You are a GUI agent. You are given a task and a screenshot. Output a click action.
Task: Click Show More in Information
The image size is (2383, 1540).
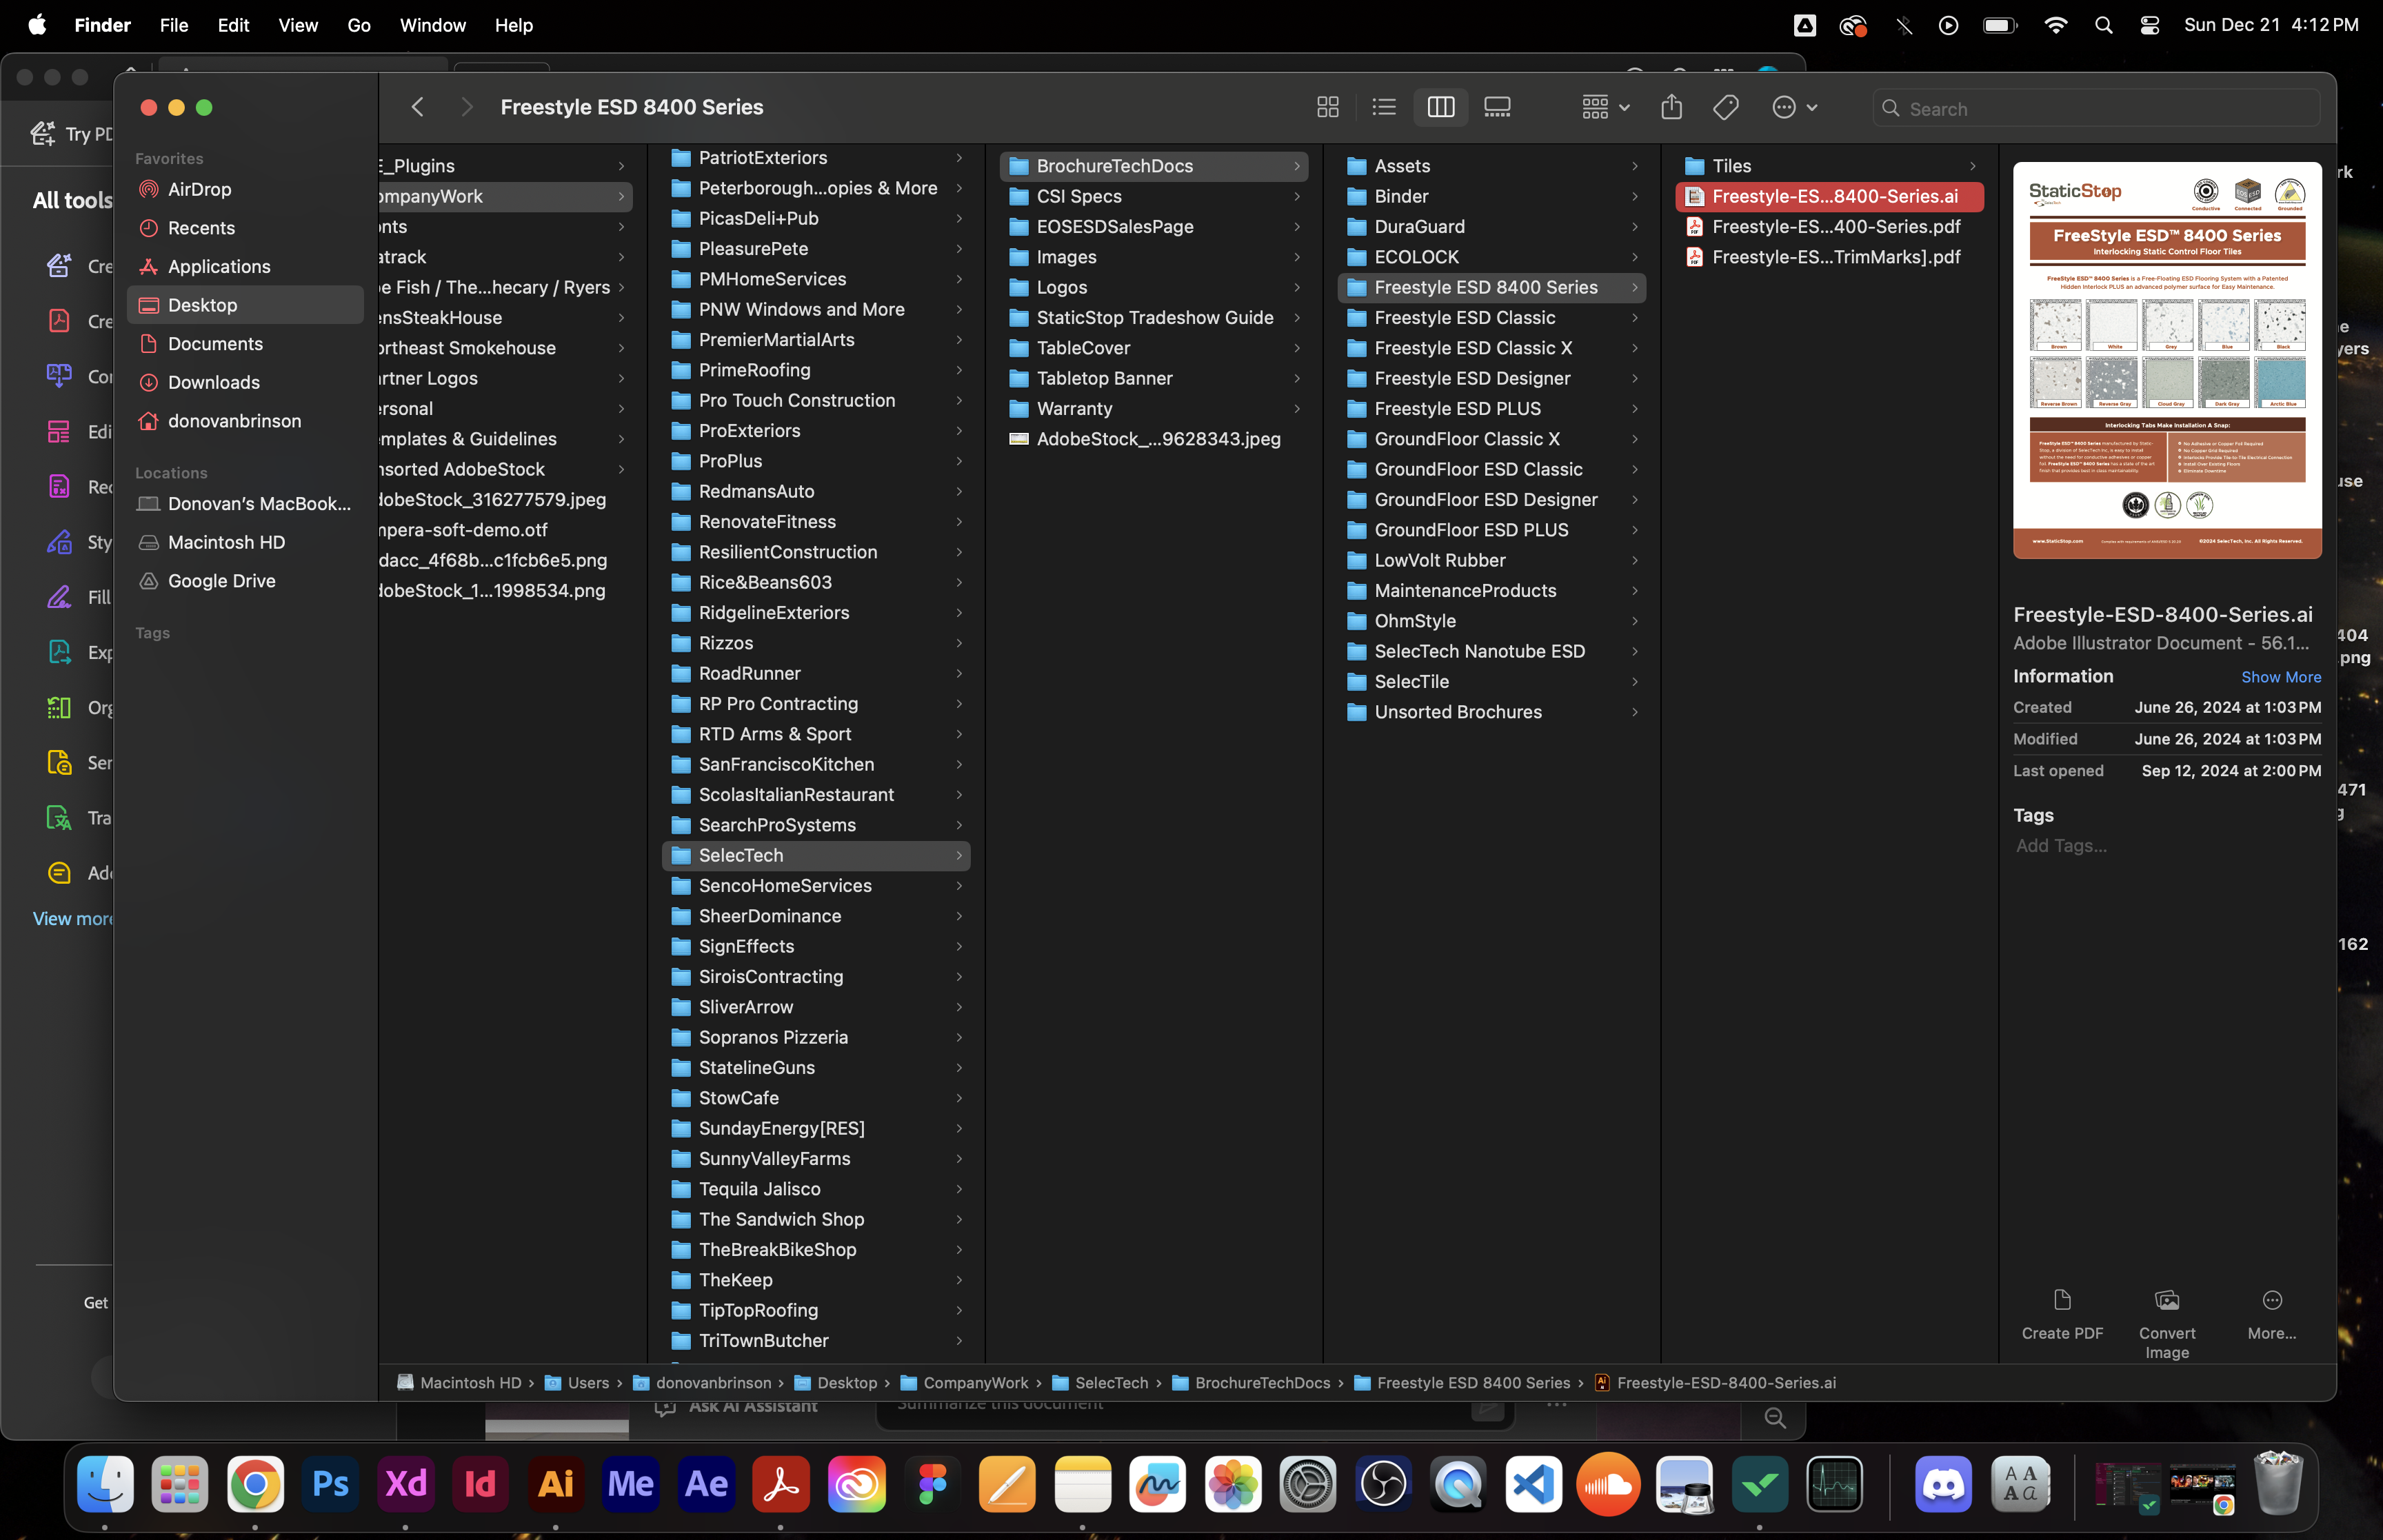click(x=2280, y=677)
